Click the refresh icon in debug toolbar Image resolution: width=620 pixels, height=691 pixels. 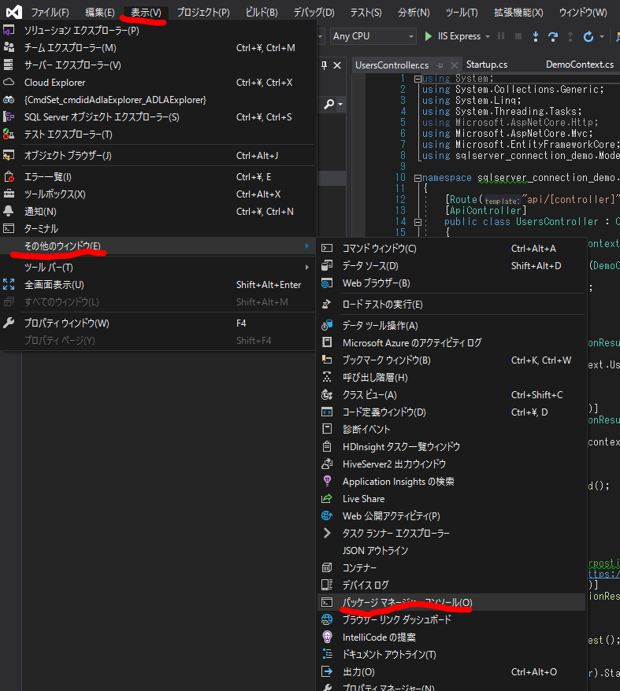588,36
